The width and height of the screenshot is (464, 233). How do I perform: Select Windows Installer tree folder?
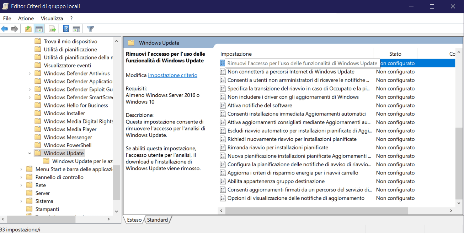(x=64, y=113)
